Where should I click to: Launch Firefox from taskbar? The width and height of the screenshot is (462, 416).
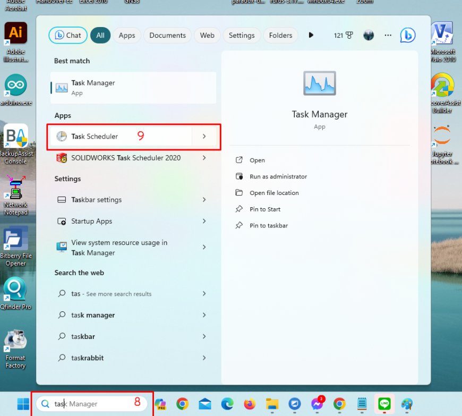pos(250,404)
